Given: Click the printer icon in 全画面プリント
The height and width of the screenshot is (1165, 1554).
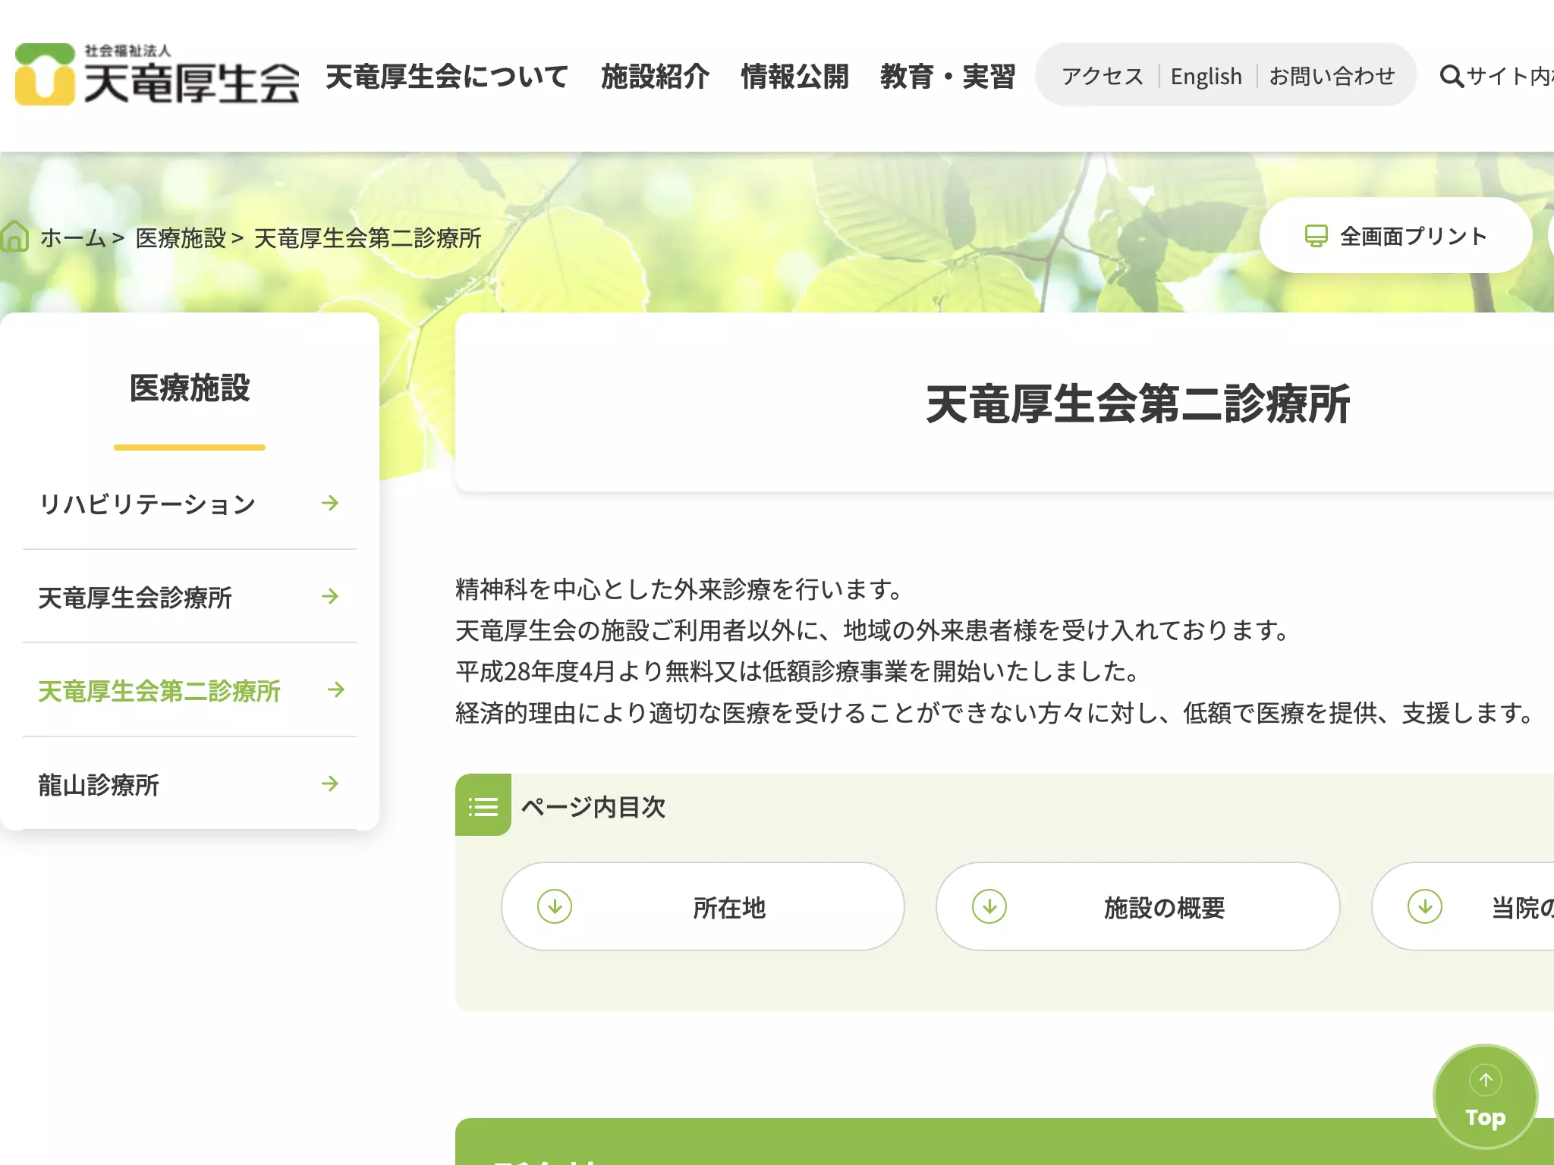Looking at the screenshot, I should (1316, 236).
